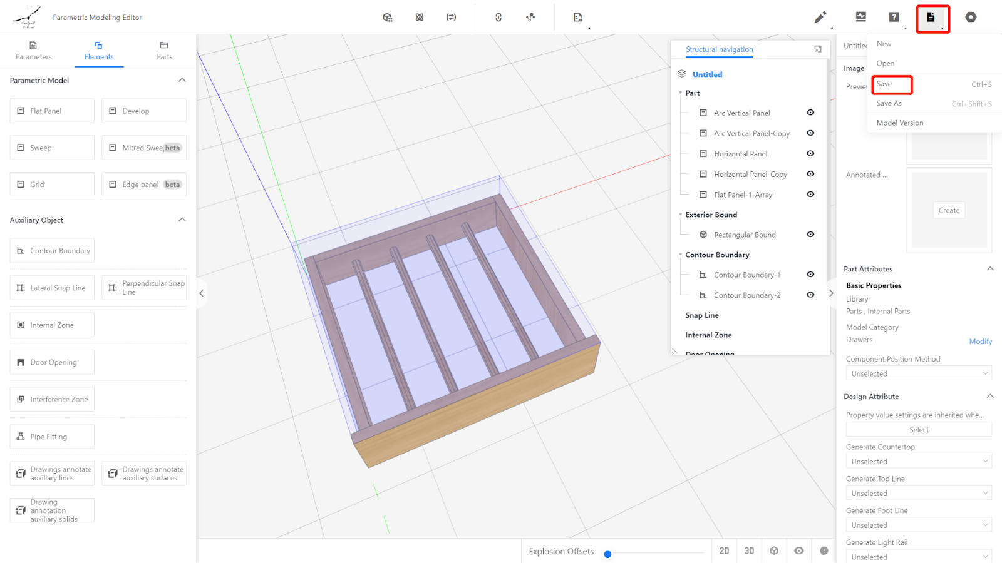Switch to the Parameters tab
The height and width of the screenshot is (563, 1002).
[34, 50]
